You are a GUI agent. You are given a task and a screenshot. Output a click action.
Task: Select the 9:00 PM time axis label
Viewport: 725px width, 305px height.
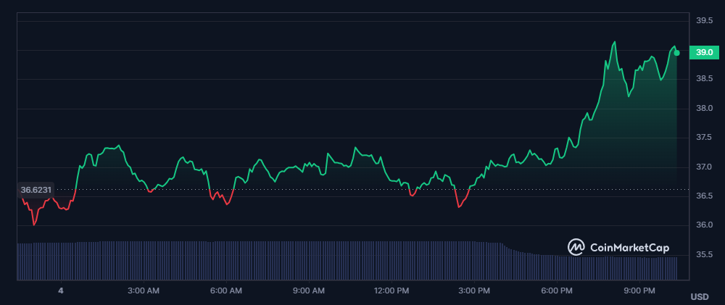pyautogui.click(x=639, y=291)
